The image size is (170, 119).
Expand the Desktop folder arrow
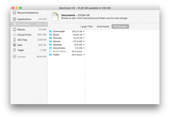84,45
